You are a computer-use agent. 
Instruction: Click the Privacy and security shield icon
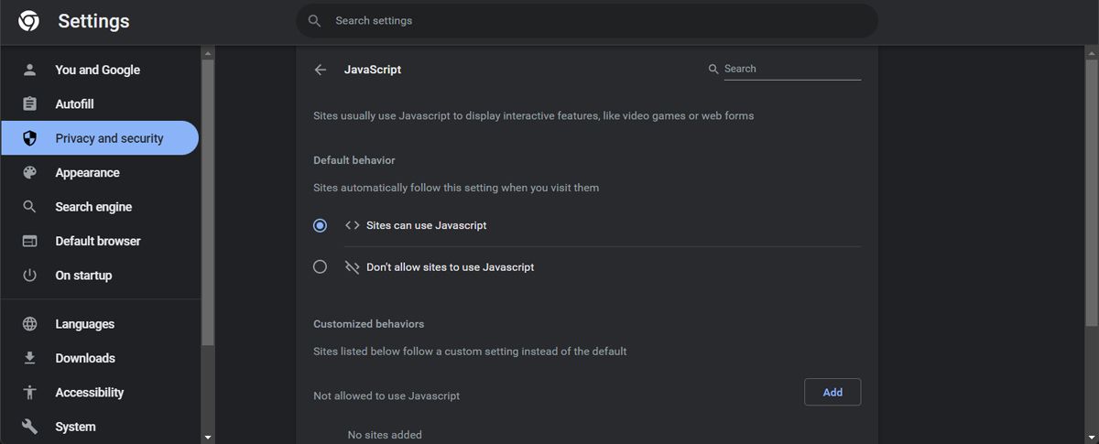click(29, 138)
